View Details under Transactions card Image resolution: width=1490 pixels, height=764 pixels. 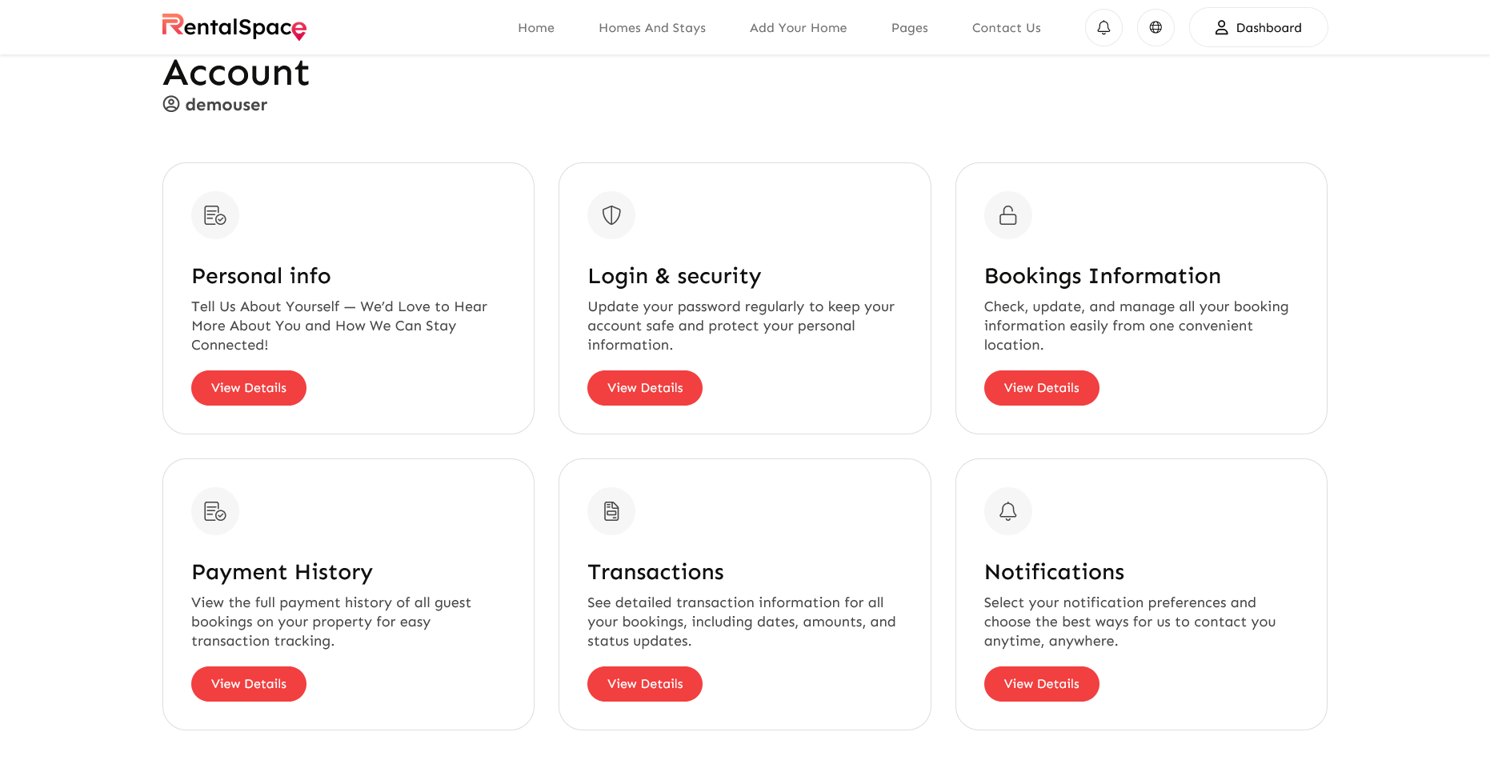click(645, 684)
